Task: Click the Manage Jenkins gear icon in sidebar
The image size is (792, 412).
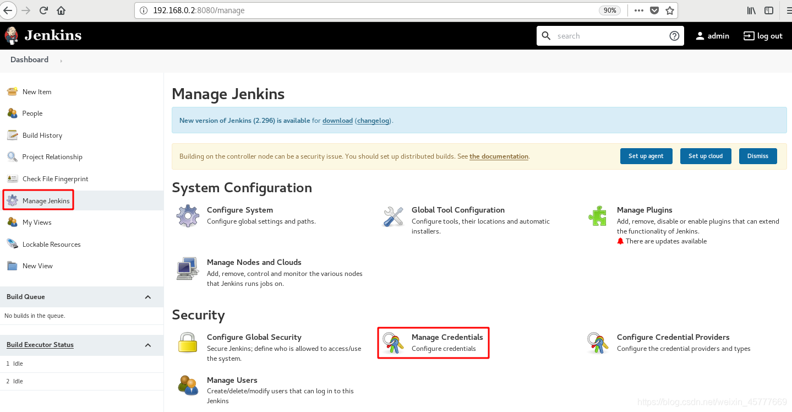Action: [12, 200]
